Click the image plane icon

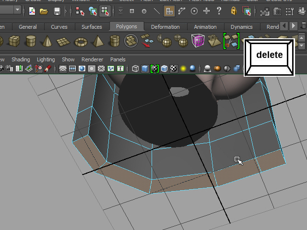tap(29, 69)
